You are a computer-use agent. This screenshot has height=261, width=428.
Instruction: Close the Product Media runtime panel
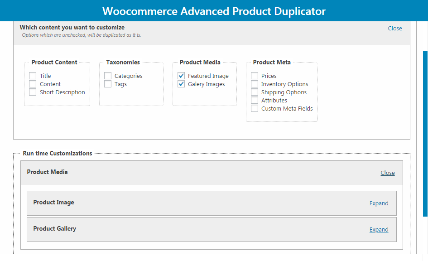click(388, 173)
